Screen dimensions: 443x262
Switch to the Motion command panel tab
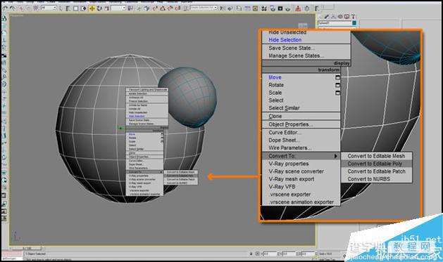340,17
